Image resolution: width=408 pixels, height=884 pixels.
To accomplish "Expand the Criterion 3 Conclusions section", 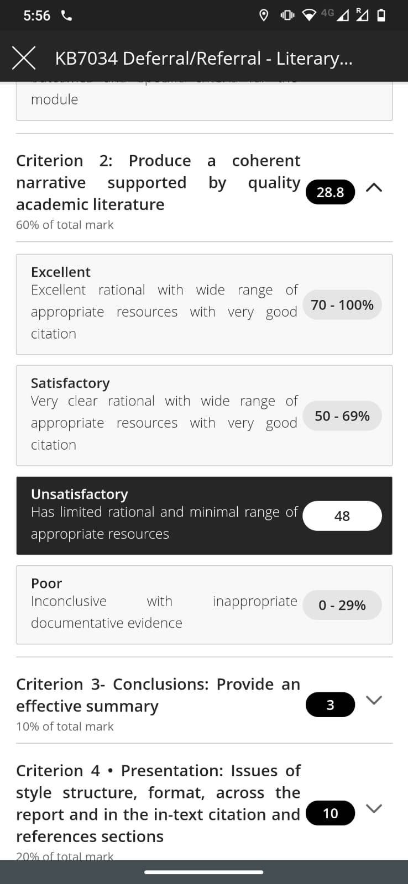I will pos(374,700).
